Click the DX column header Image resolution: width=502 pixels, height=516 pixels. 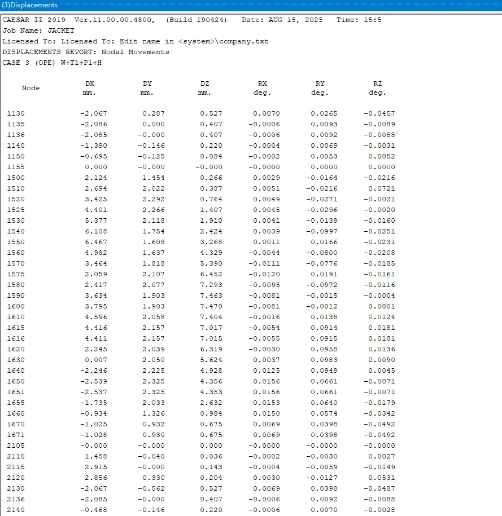point(90,83)
